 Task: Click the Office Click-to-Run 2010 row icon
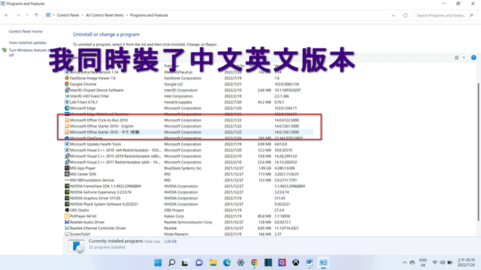[x=67, y=120]
